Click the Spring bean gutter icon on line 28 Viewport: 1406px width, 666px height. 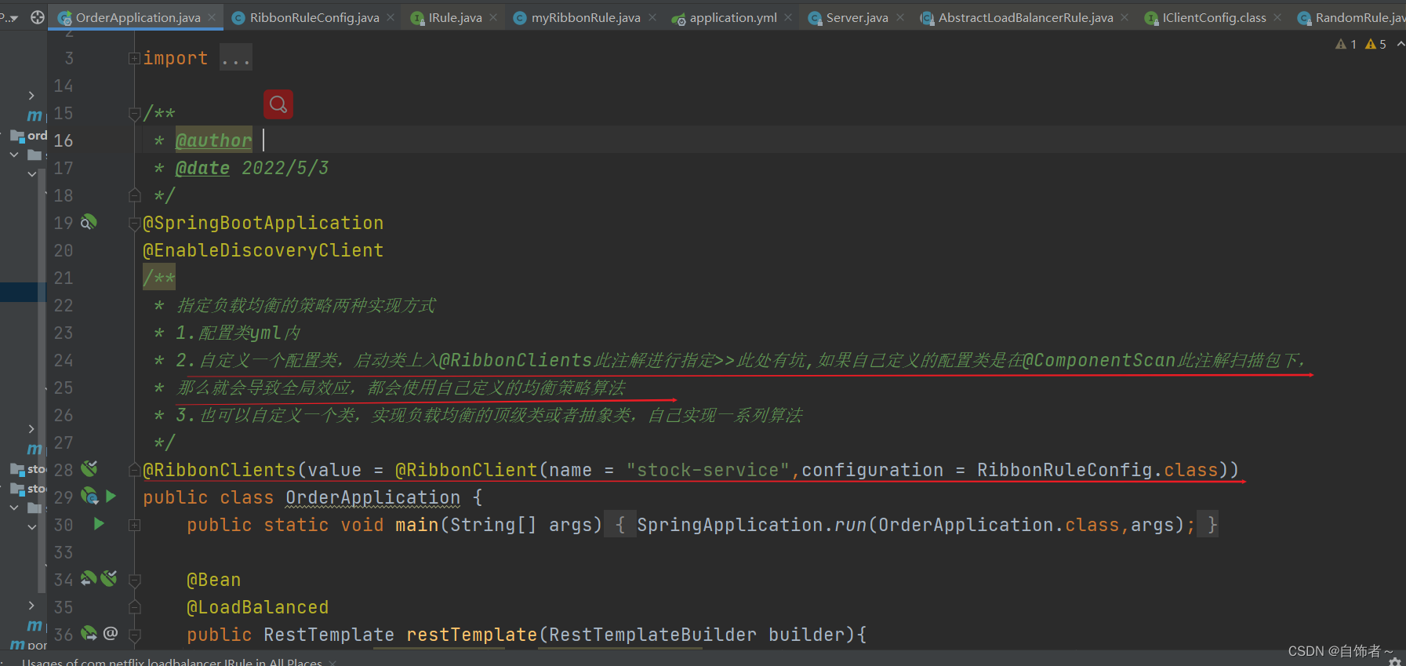(x=89, y=469)
